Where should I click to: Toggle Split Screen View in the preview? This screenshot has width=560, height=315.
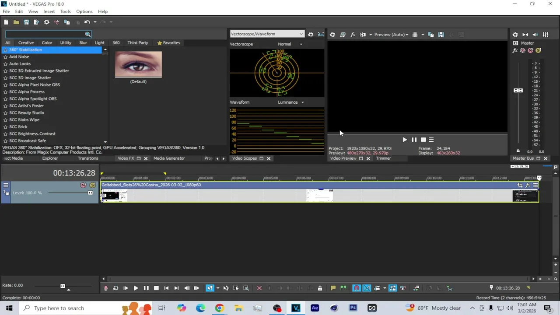pos(363,35)
